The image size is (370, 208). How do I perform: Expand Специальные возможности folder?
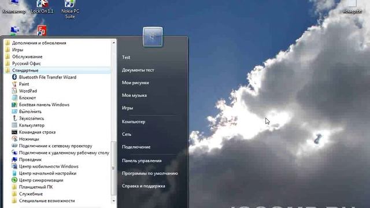(43, 200)
